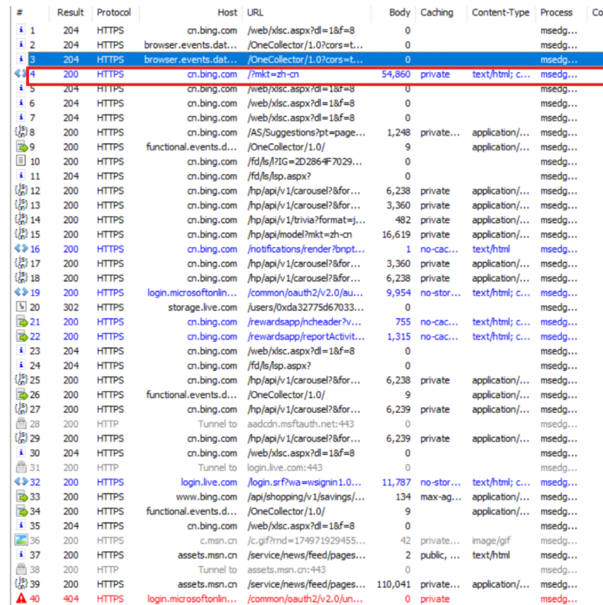This screenshot has height=605, width=603.
Task: Click the redirect icon of session 20
Action: pyautogui.click(x=21, y=307)
